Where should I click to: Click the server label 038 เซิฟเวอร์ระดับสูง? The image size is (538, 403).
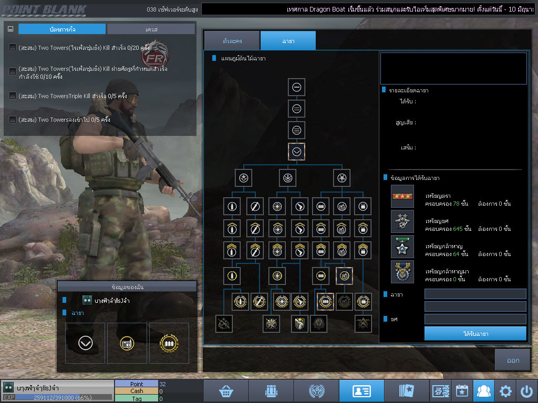point(172,9)
